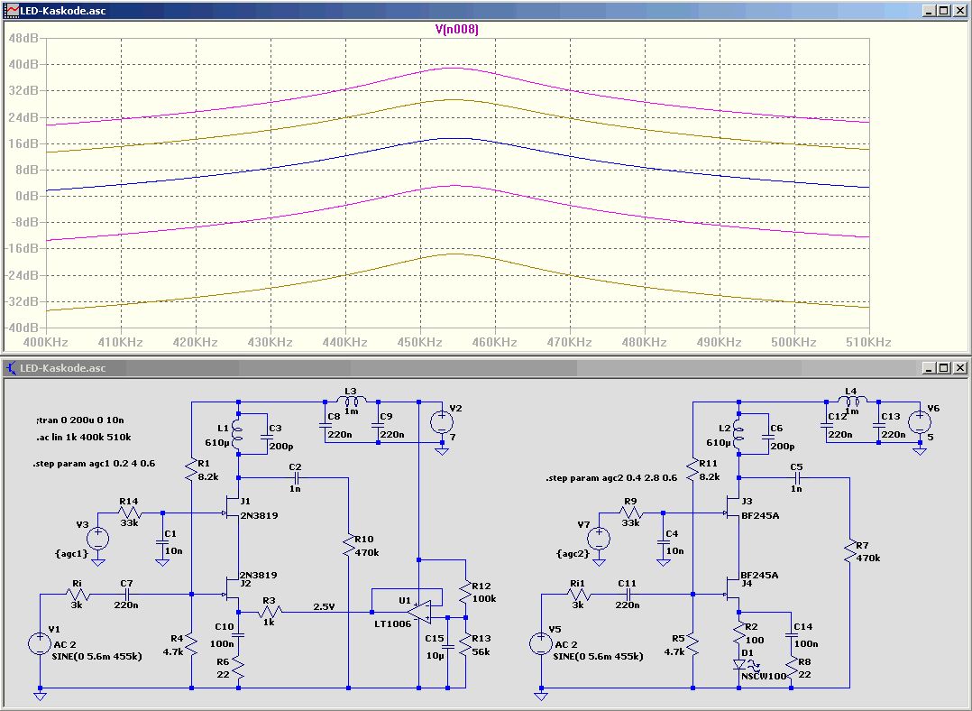Open the schematic window's title bar icon
Screen dimensions: 972x711
coord(13,368)
